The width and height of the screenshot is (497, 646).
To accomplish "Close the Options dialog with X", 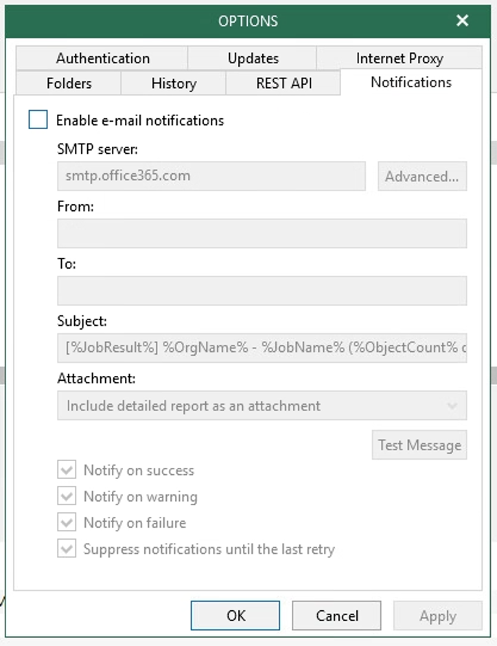I will pyautogui.click(x=463, y=21).
